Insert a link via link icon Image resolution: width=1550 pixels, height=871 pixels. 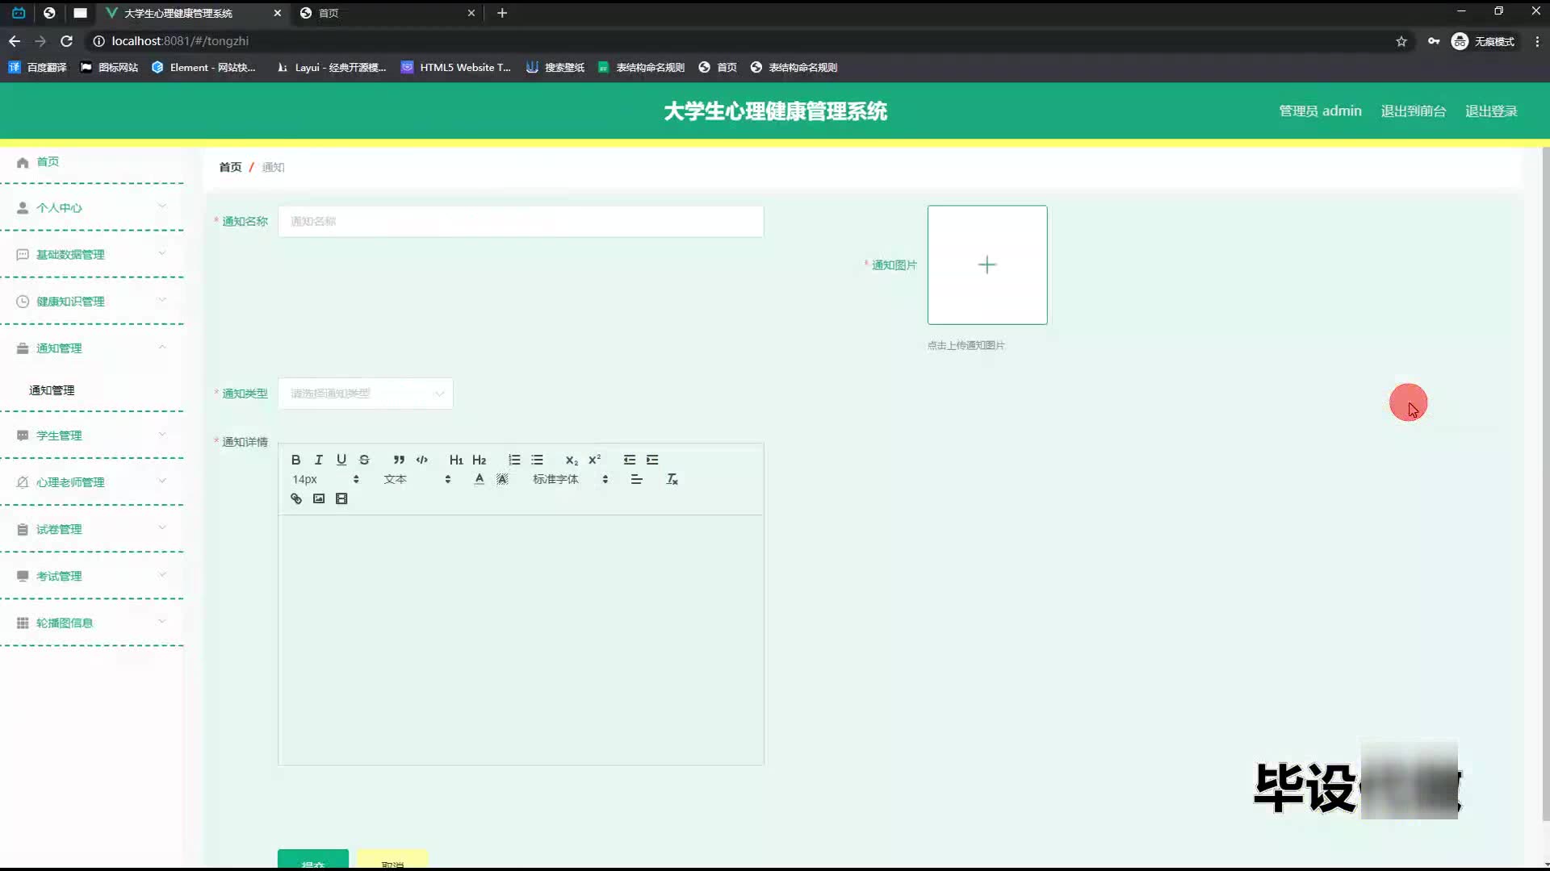pos(295,498)
